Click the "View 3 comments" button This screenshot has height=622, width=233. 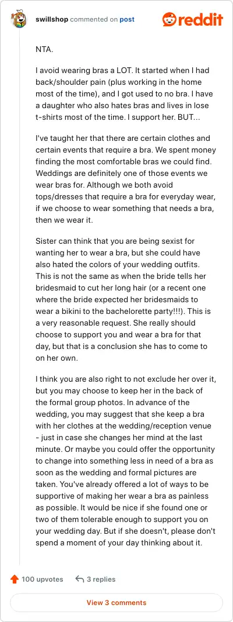click(116, 603)
